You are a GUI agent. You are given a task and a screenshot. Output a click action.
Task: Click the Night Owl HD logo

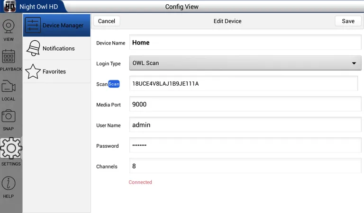tap(9, 7)
